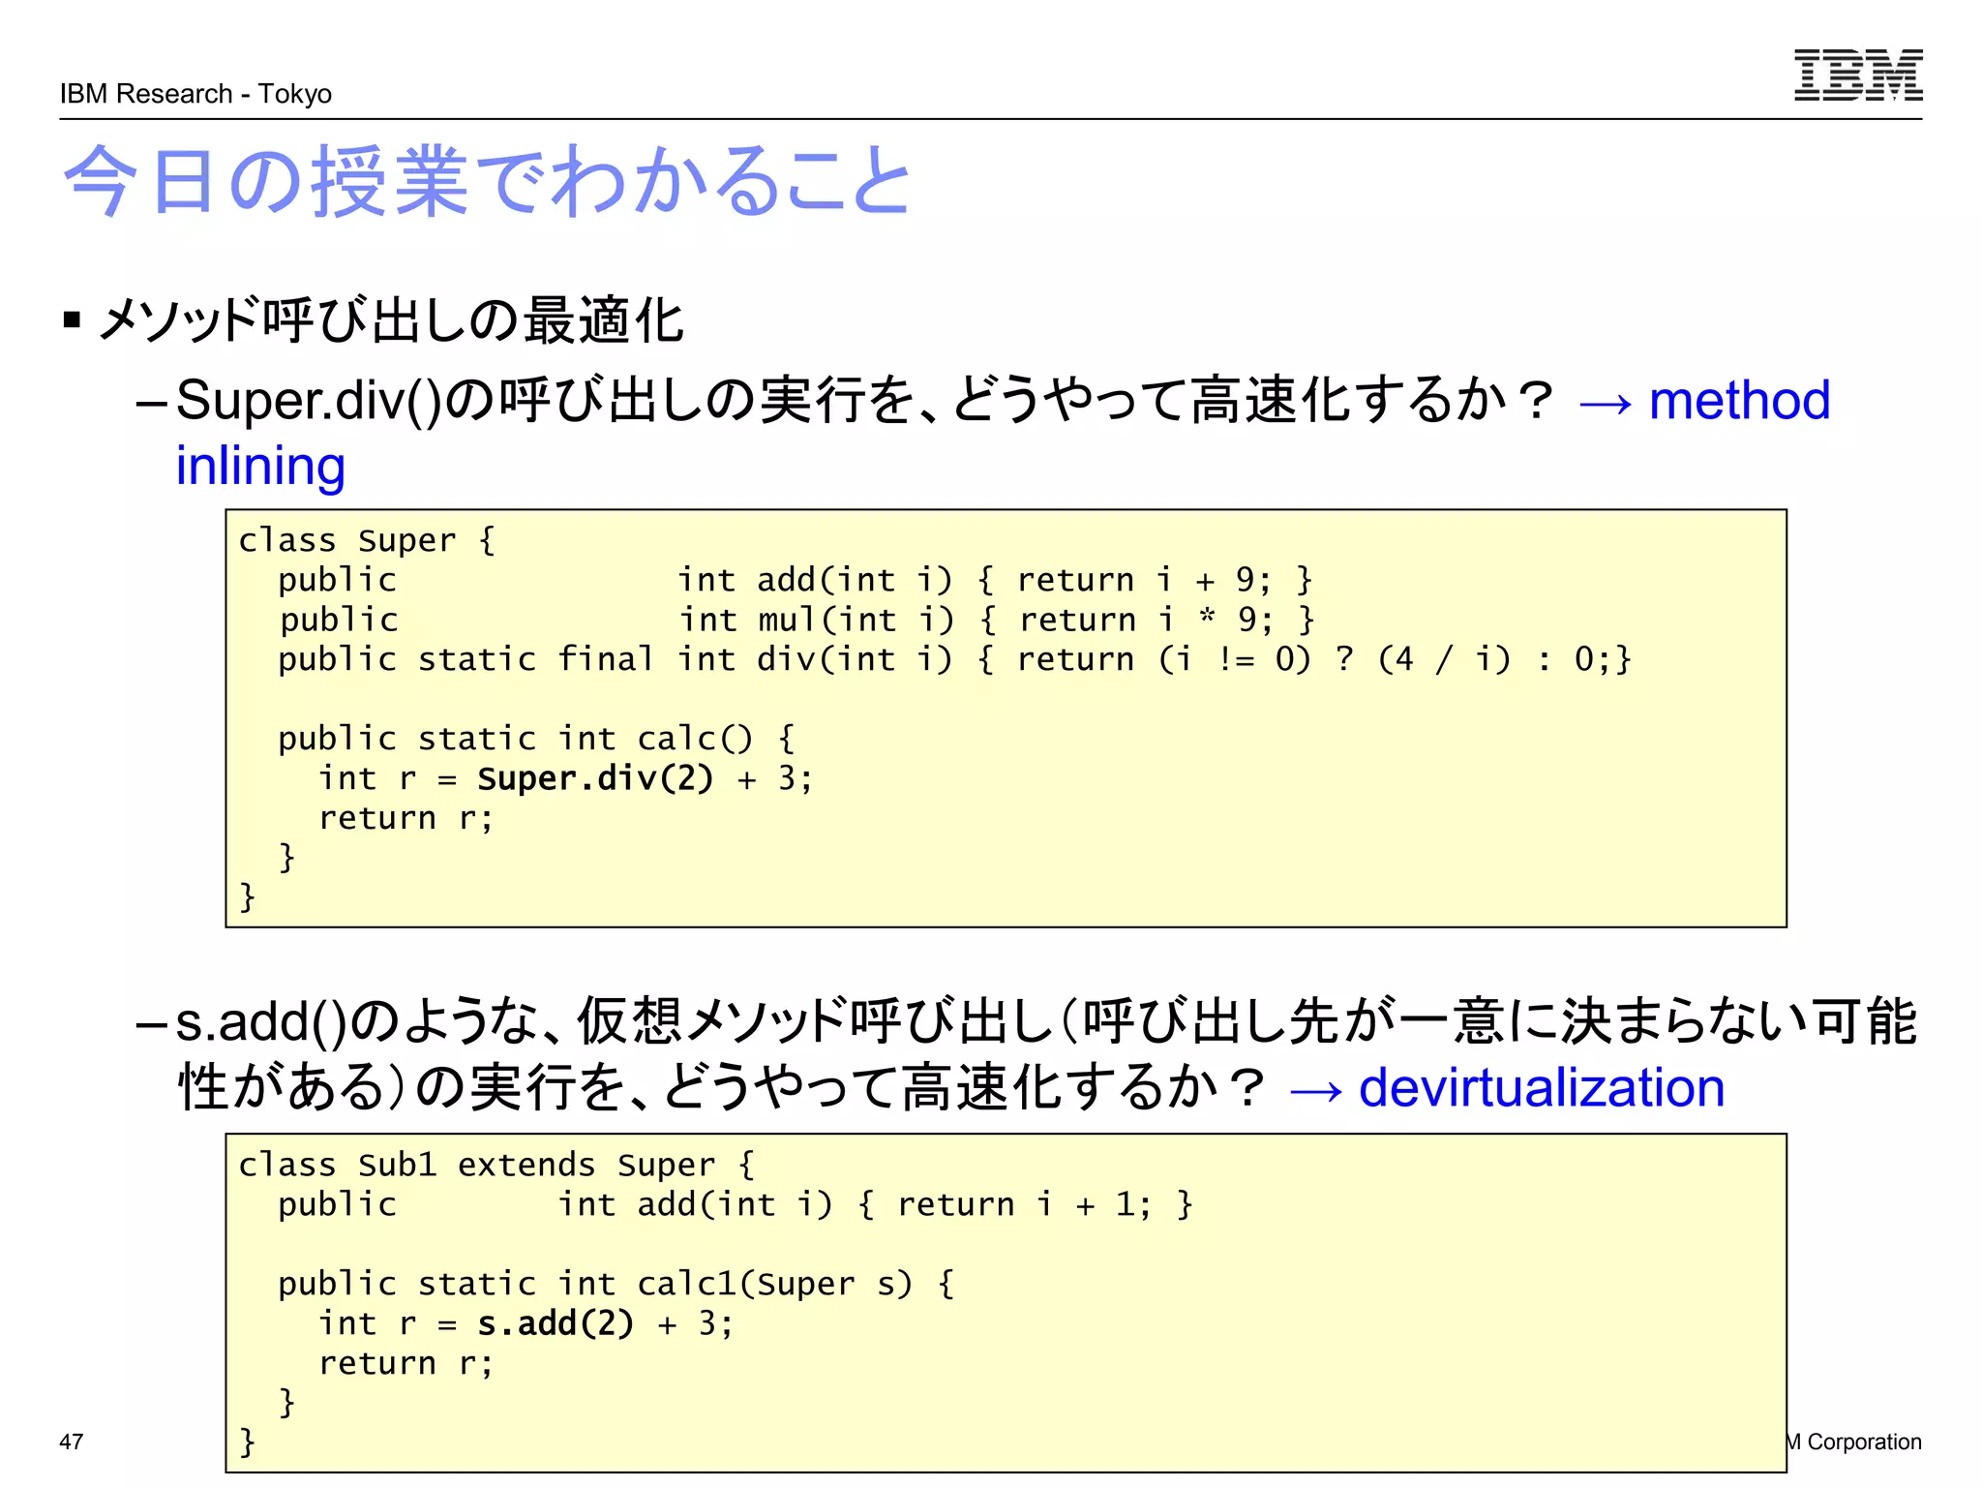Click the slide title 今日の授業でわかること
The height and width of the screenshot is (1487, 1982).
tap(488, 181)
